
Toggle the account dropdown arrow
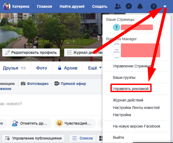coord(165,6)
